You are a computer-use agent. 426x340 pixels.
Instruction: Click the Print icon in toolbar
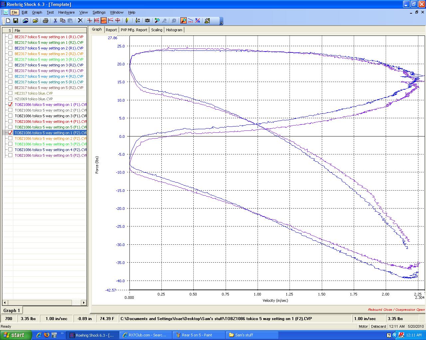pos(45,21)
